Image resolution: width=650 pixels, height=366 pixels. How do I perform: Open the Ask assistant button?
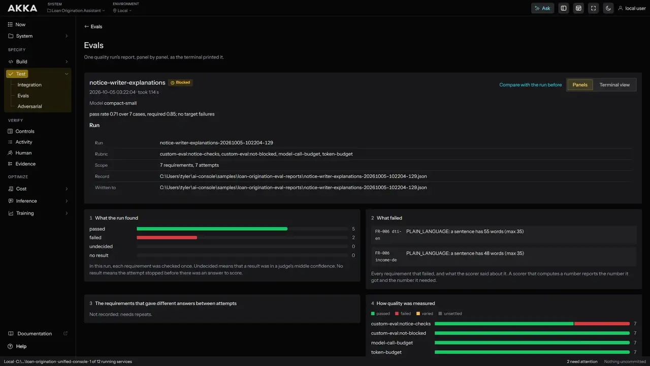(x=542, y=8)
